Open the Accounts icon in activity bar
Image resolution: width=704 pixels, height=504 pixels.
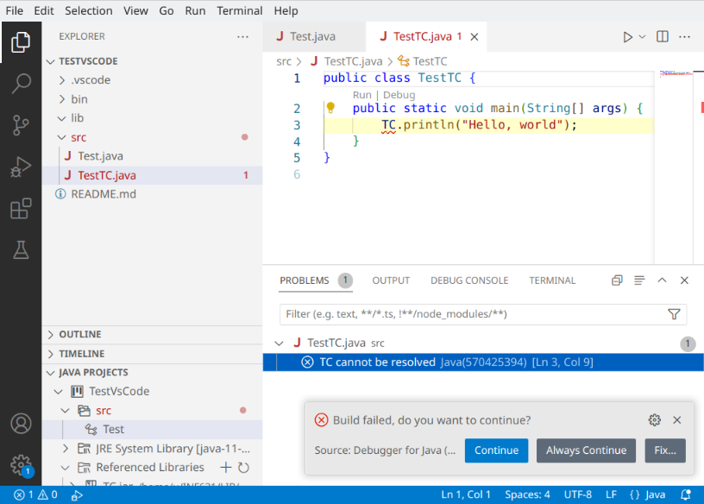21,424
